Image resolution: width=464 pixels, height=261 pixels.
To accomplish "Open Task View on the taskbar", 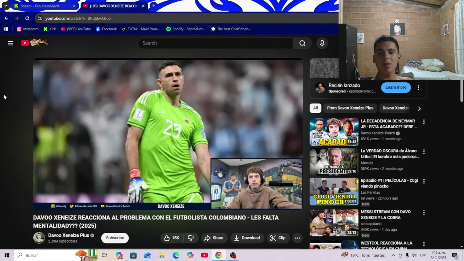I will pos(104,255).
